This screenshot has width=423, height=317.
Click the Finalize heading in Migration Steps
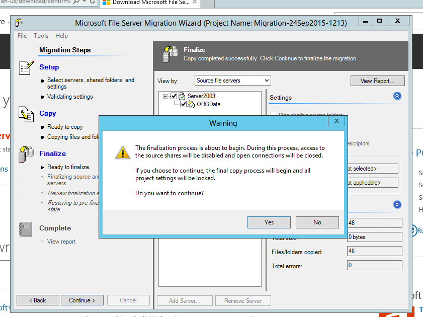[x=53, y=153]
